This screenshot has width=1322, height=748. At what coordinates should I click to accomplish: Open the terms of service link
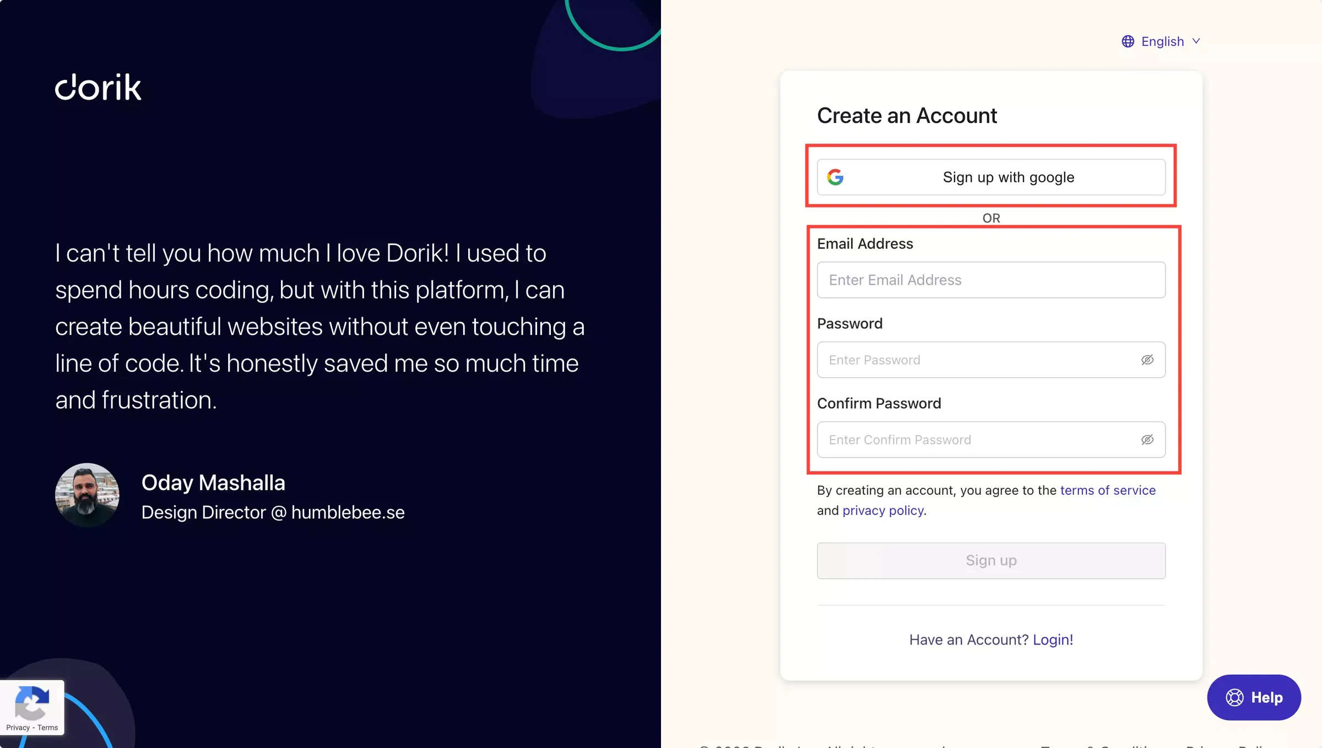coord(1108,490)
